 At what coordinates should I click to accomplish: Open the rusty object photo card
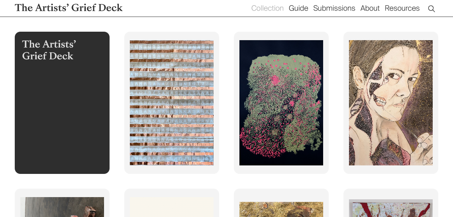[62, 203]
